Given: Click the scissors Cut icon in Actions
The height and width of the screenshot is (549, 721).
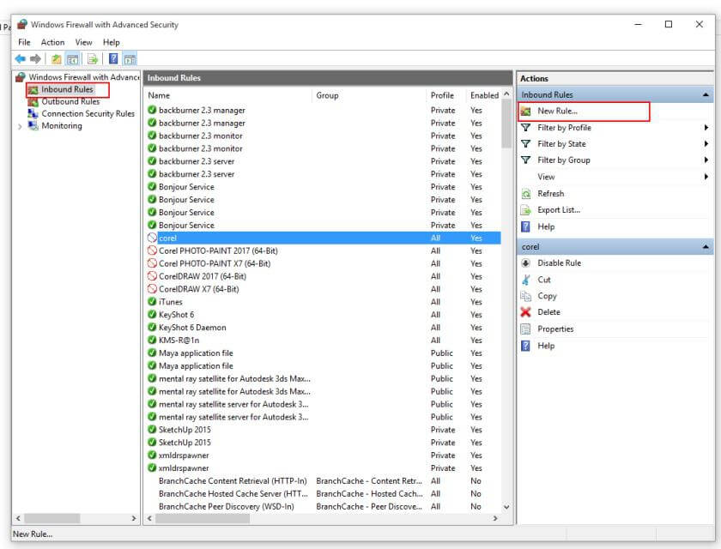Looking at the screenshot, I should coord(525,280).
